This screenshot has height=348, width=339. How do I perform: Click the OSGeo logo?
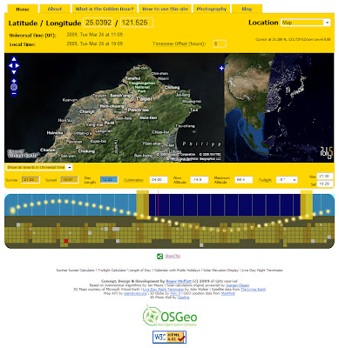pos(170,316)
